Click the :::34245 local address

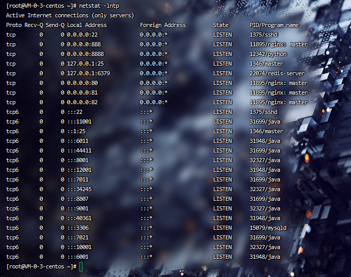80,190
